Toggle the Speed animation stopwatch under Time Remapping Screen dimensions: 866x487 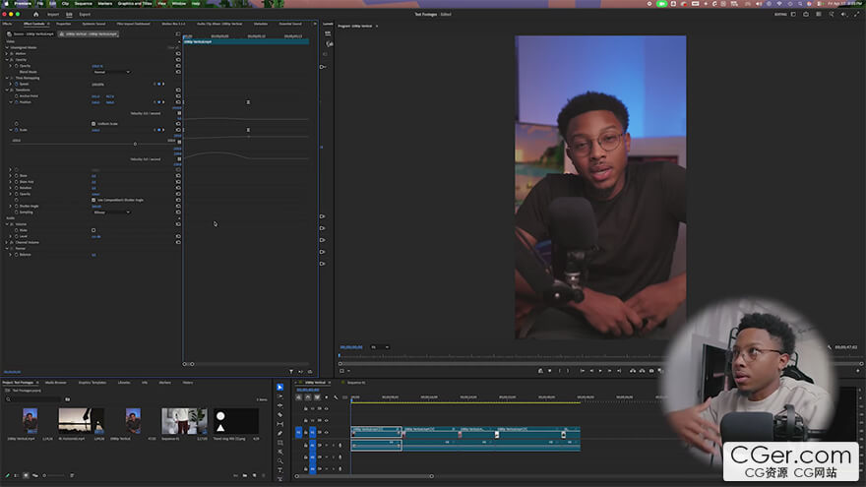click(17, 84)
